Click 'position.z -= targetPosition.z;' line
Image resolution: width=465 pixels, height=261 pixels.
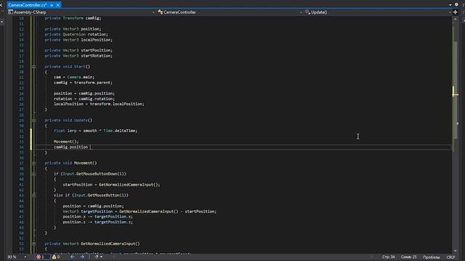click(97, 223)
